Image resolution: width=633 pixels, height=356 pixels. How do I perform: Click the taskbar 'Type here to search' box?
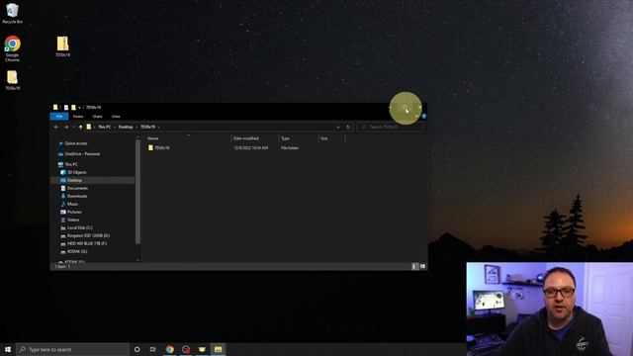tap(72, 349)
